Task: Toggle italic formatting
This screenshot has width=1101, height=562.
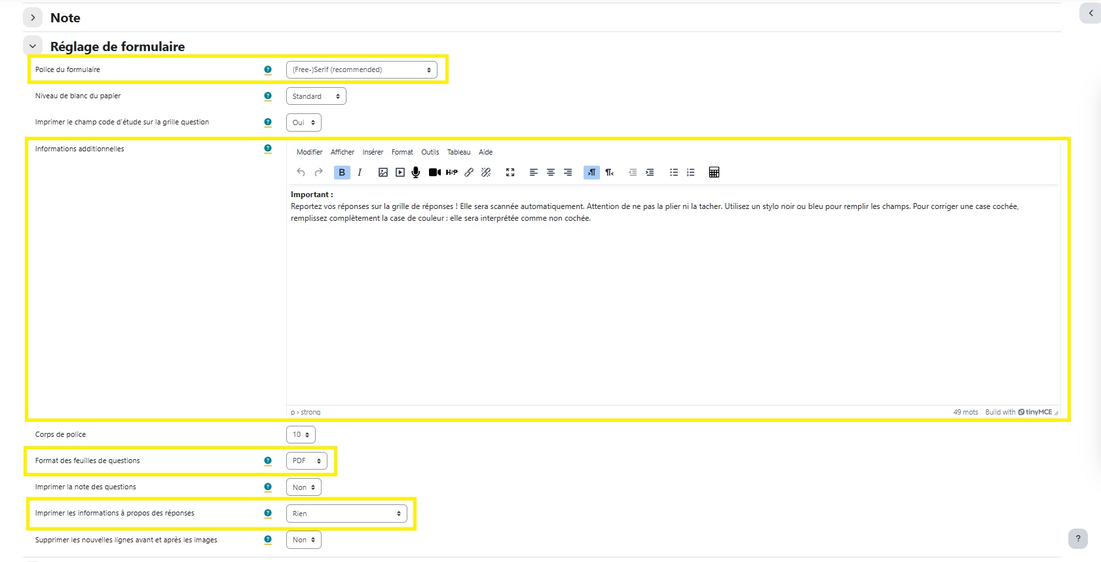Action: (x=360, y=172)
